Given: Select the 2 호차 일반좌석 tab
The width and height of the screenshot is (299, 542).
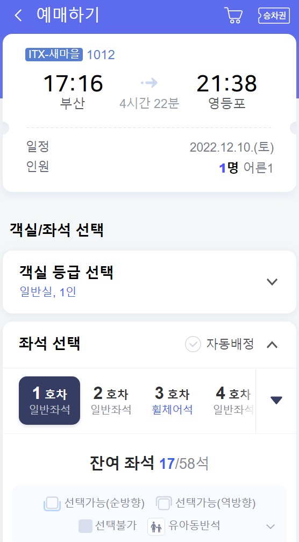Looking at the screenshot, I should [111, 401].
